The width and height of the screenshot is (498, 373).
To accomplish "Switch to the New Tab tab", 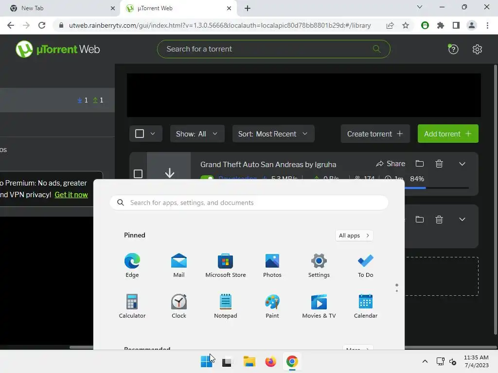I will point(60,8).
